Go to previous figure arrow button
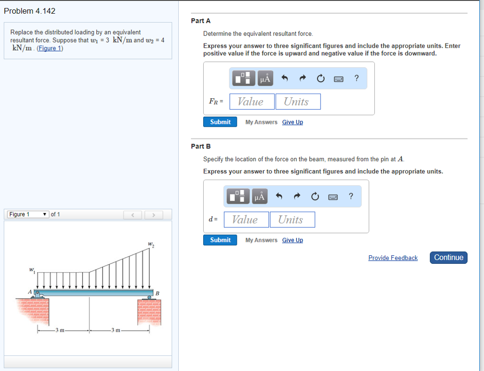The image size is (484, 371). (133, 215)
